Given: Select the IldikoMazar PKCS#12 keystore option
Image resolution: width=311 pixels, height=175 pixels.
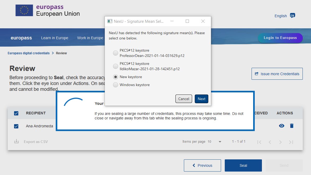Looking at the screenshot, I should [116, 66].
